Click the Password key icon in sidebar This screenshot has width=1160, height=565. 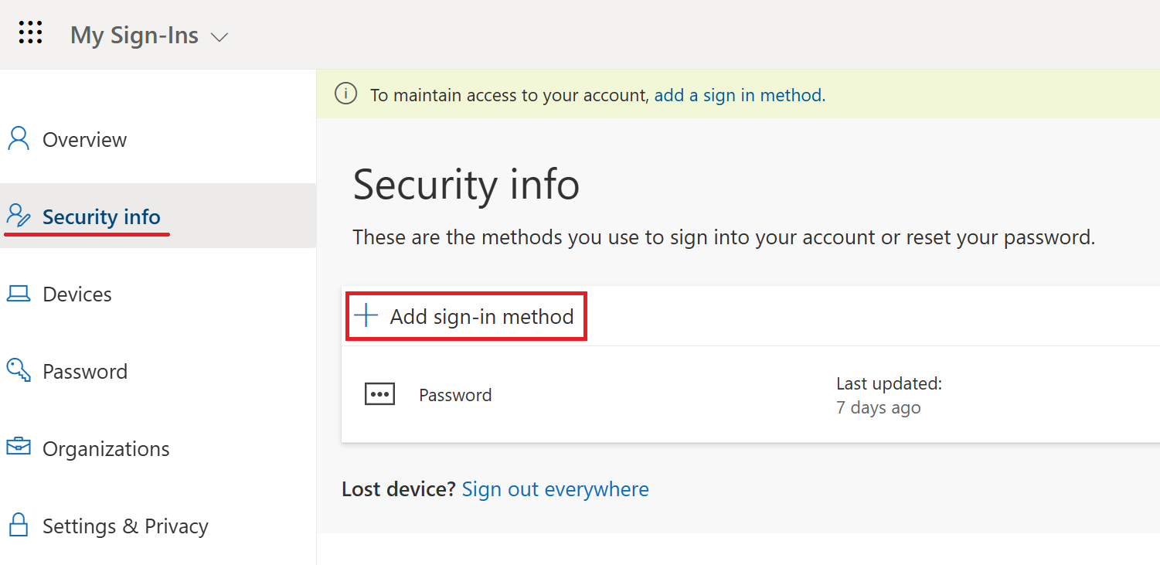19,370
